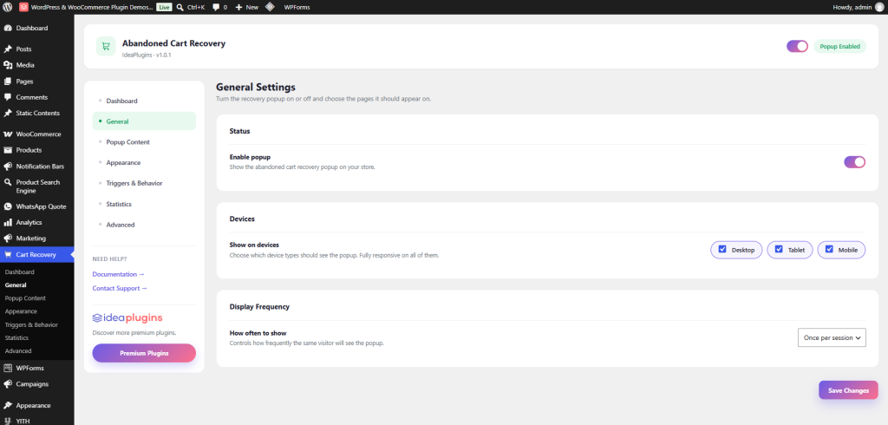Click the site name in admin bar

(91, 7)
